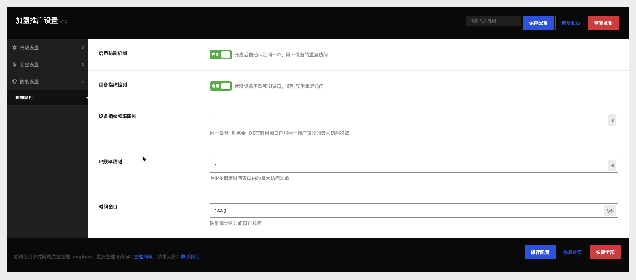Collapse the 防刷设置 chevron

(x=83, y=82)
